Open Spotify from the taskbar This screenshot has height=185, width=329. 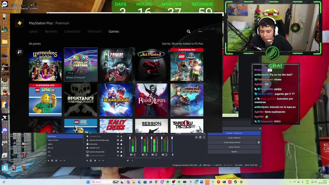[x=168, y=182]
